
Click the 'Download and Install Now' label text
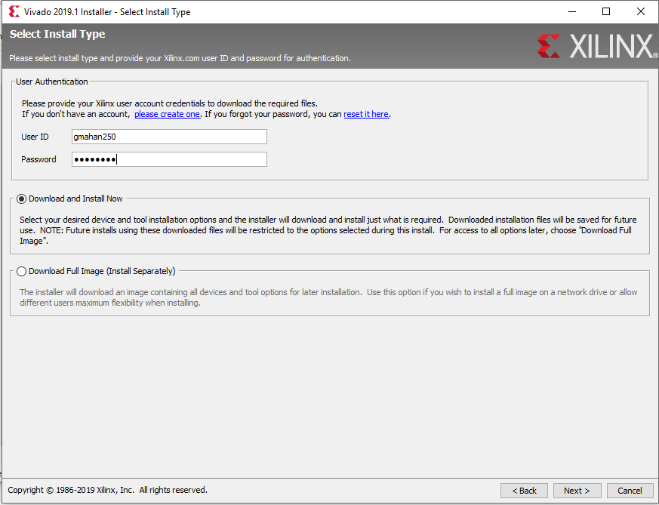(x=75, y=199)
